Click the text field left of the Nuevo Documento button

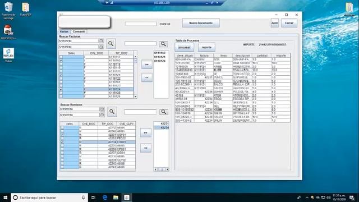[x=141, y=24]
